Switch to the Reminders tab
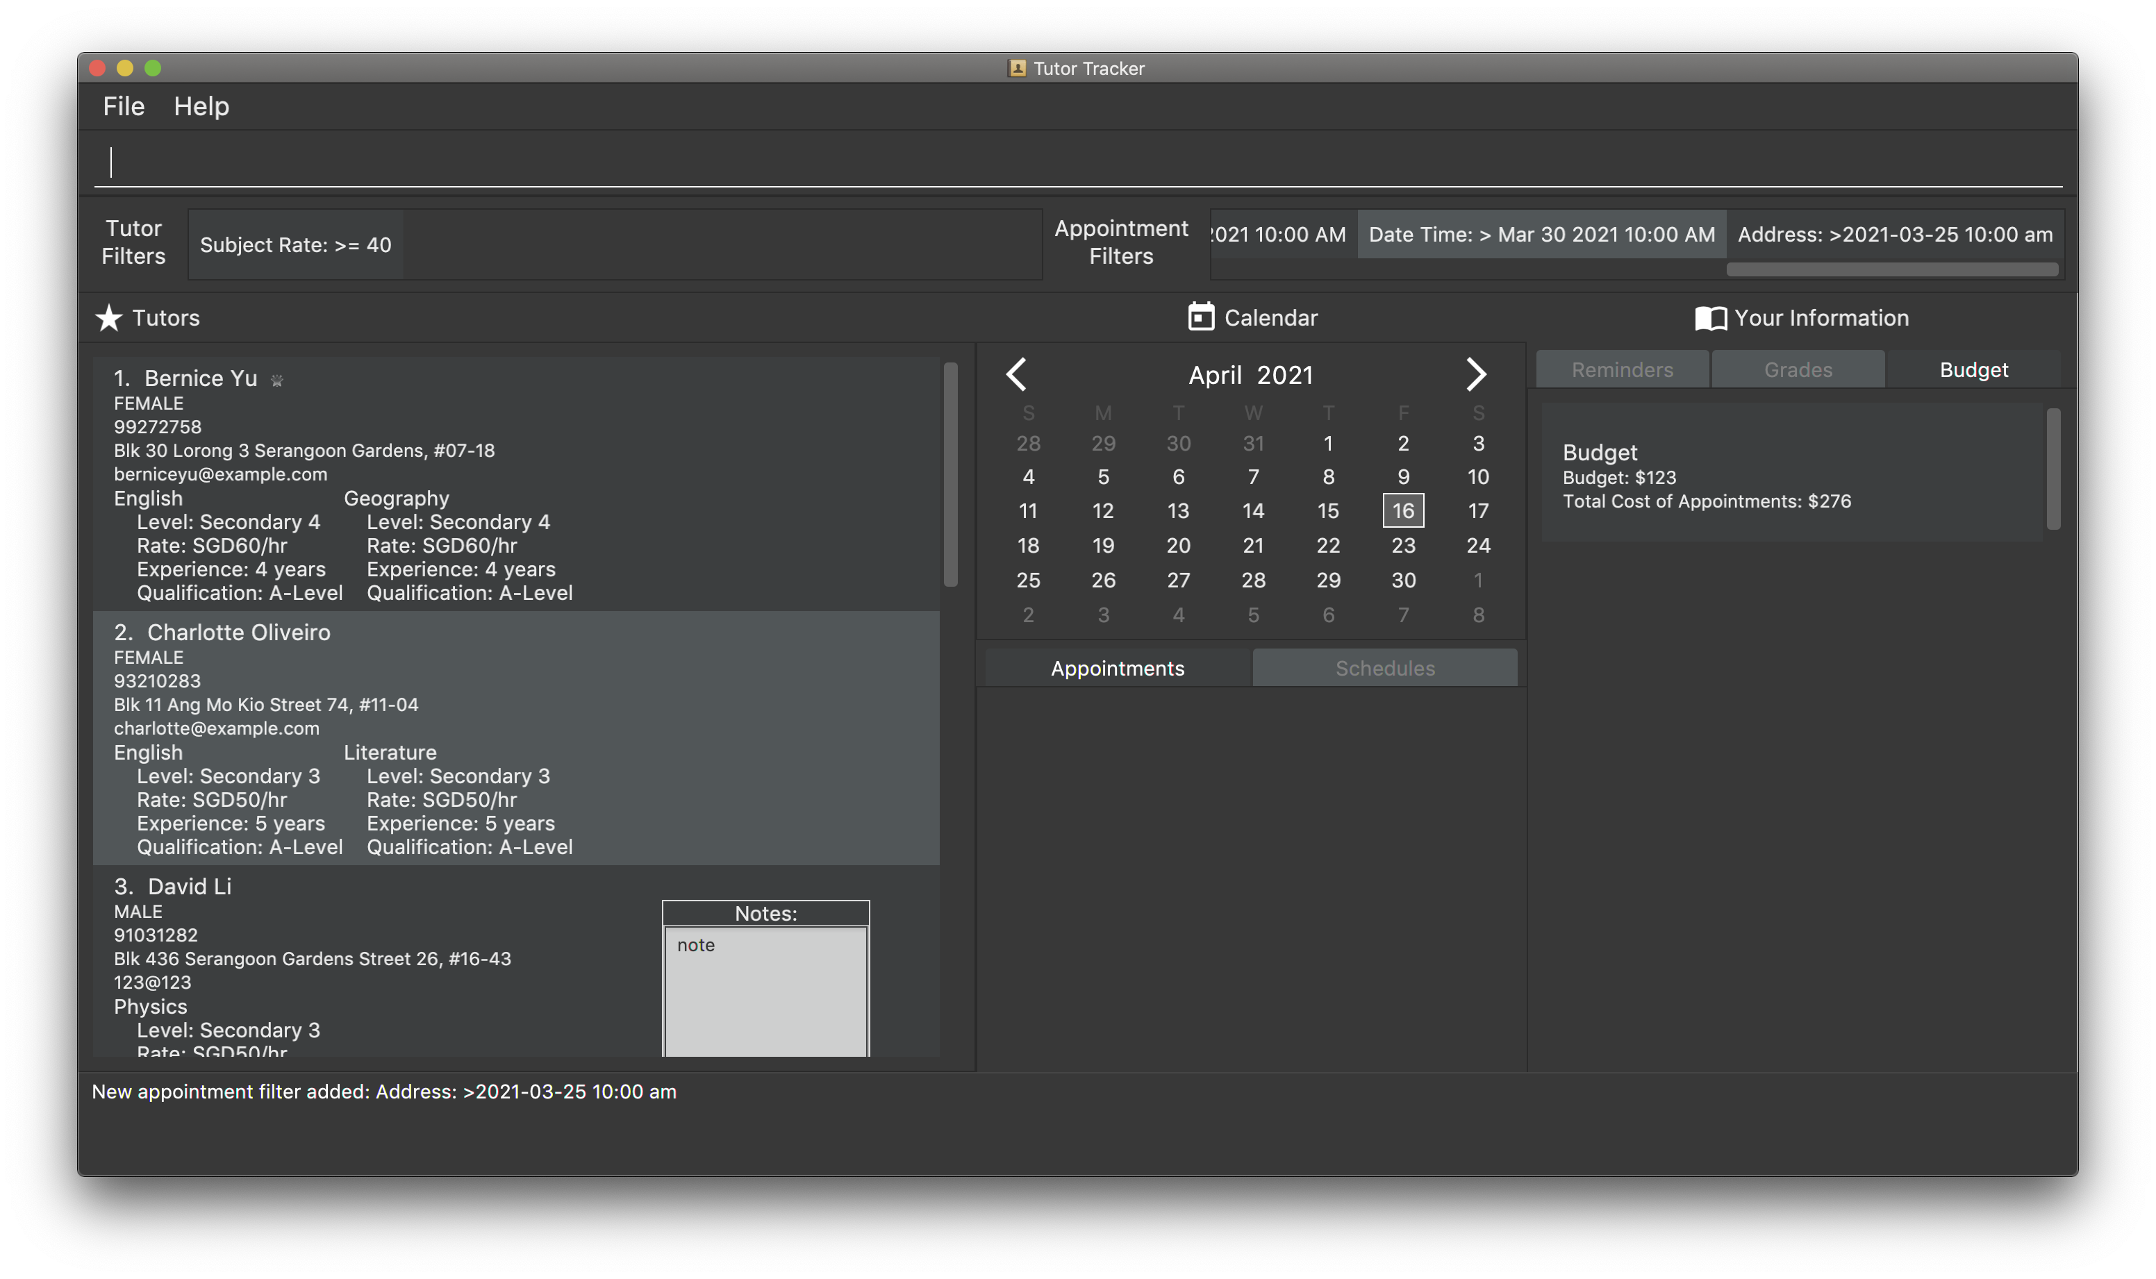Image resolution: width=2156 pixels, height=1279 pixels. 1623,369
